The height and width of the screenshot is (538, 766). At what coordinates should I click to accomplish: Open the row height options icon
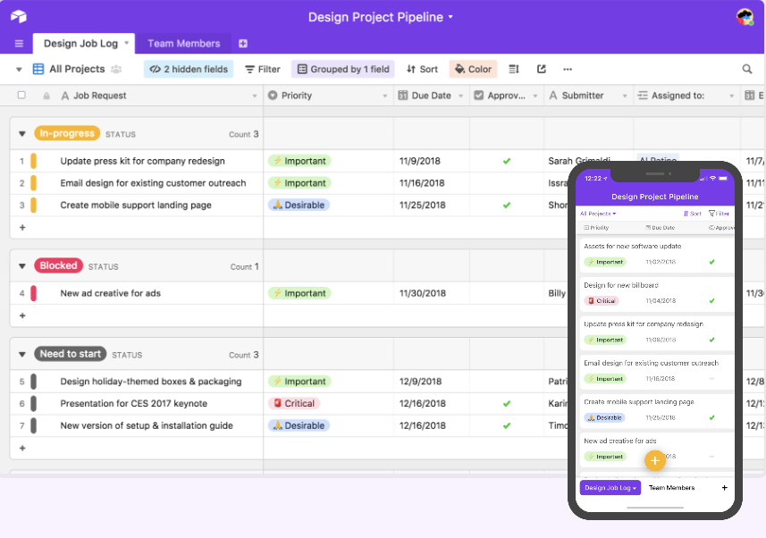[514, 69]
